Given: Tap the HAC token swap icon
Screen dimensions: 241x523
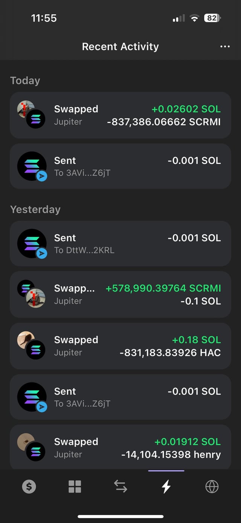Looking at the screenshot, I should [x=26, y=340].
